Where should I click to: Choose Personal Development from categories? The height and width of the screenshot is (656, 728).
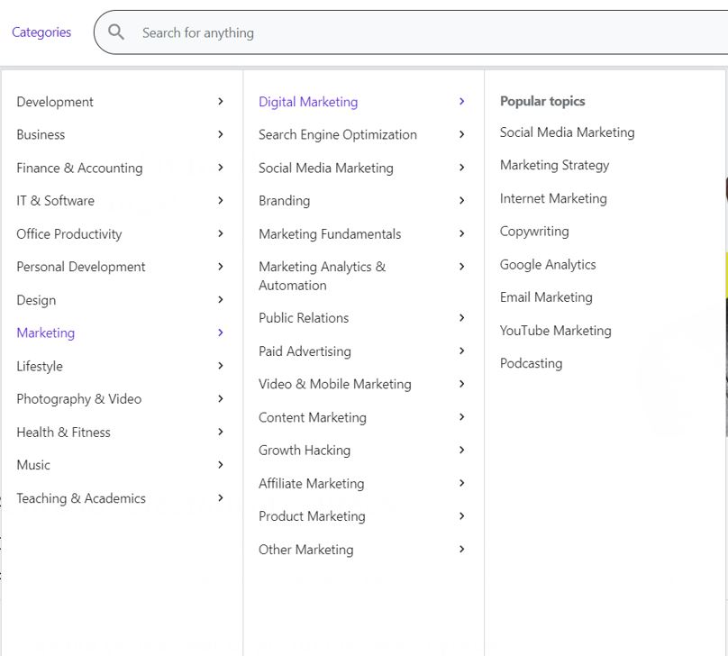click(x=81, y=267)
